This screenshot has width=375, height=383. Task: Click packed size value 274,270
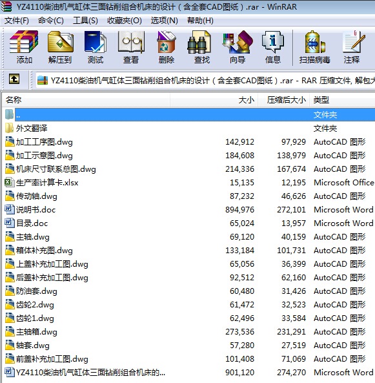click(x=291, y=372)
